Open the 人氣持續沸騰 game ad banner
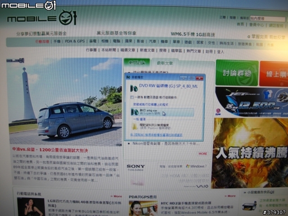288x216 pixels. 251,153
